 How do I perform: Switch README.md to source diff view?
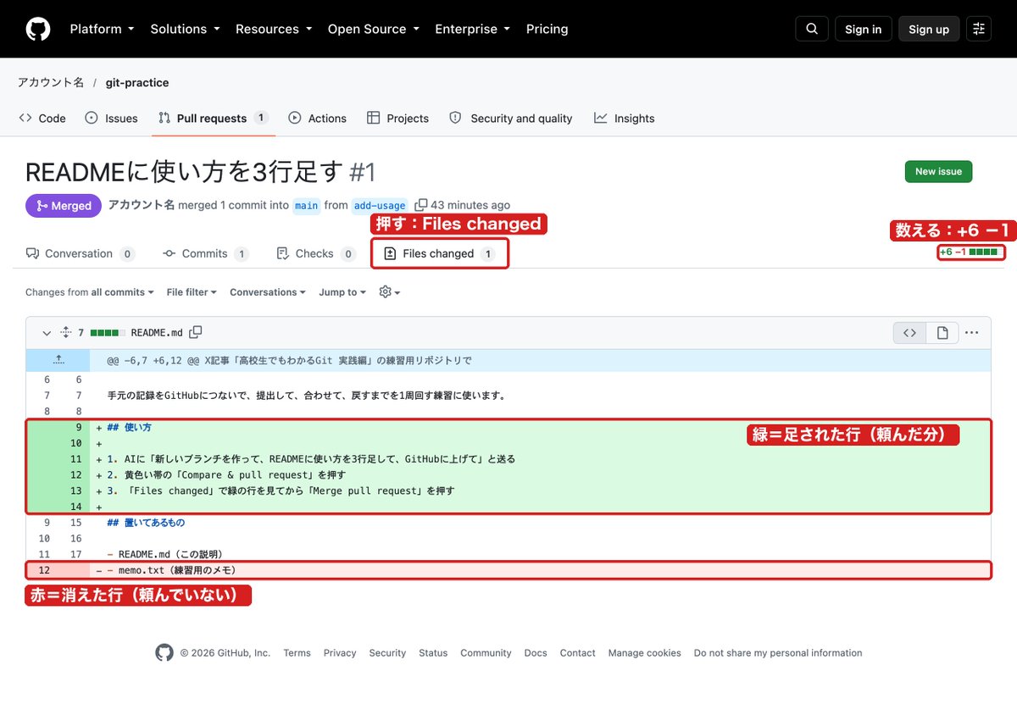point(909,333)
